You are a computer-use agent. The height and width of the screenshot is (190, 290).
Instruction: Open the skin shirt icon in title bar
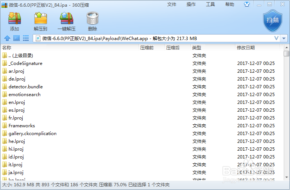(x=247, y=4)
